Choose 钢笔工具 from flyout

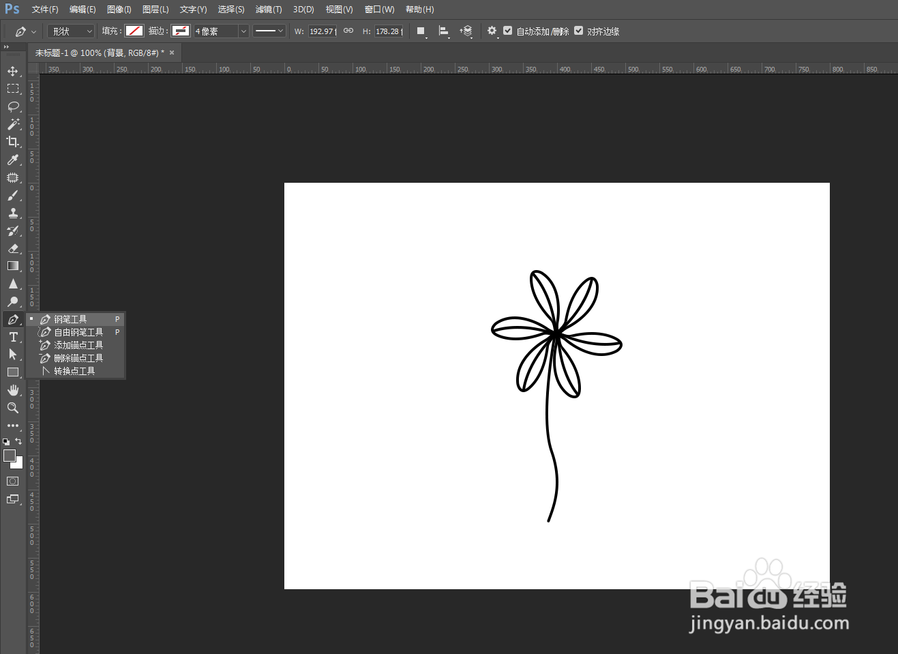point(76,319)
